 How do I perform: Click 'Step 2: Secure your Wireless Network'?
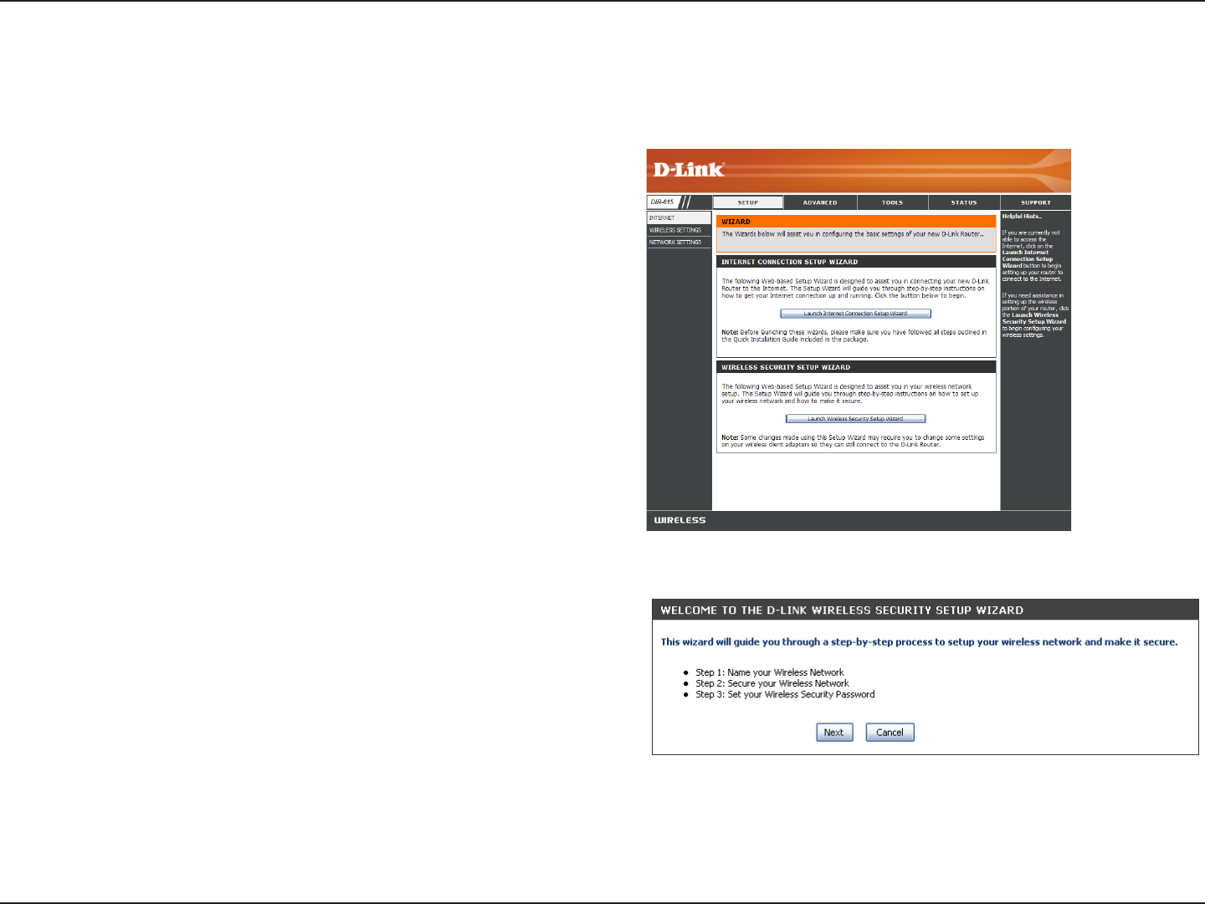coord(772,683)
